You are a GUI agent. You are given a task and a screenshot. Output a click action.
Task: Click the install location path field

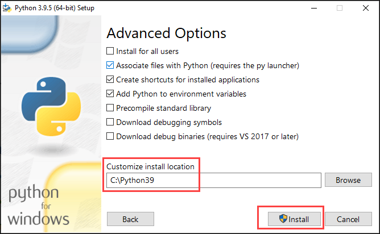click(214, 180)
